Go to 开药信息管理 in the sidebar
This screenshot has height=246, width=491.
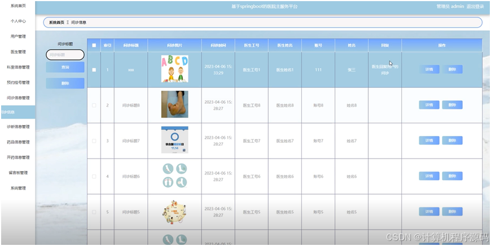click(x=18, y=157)
